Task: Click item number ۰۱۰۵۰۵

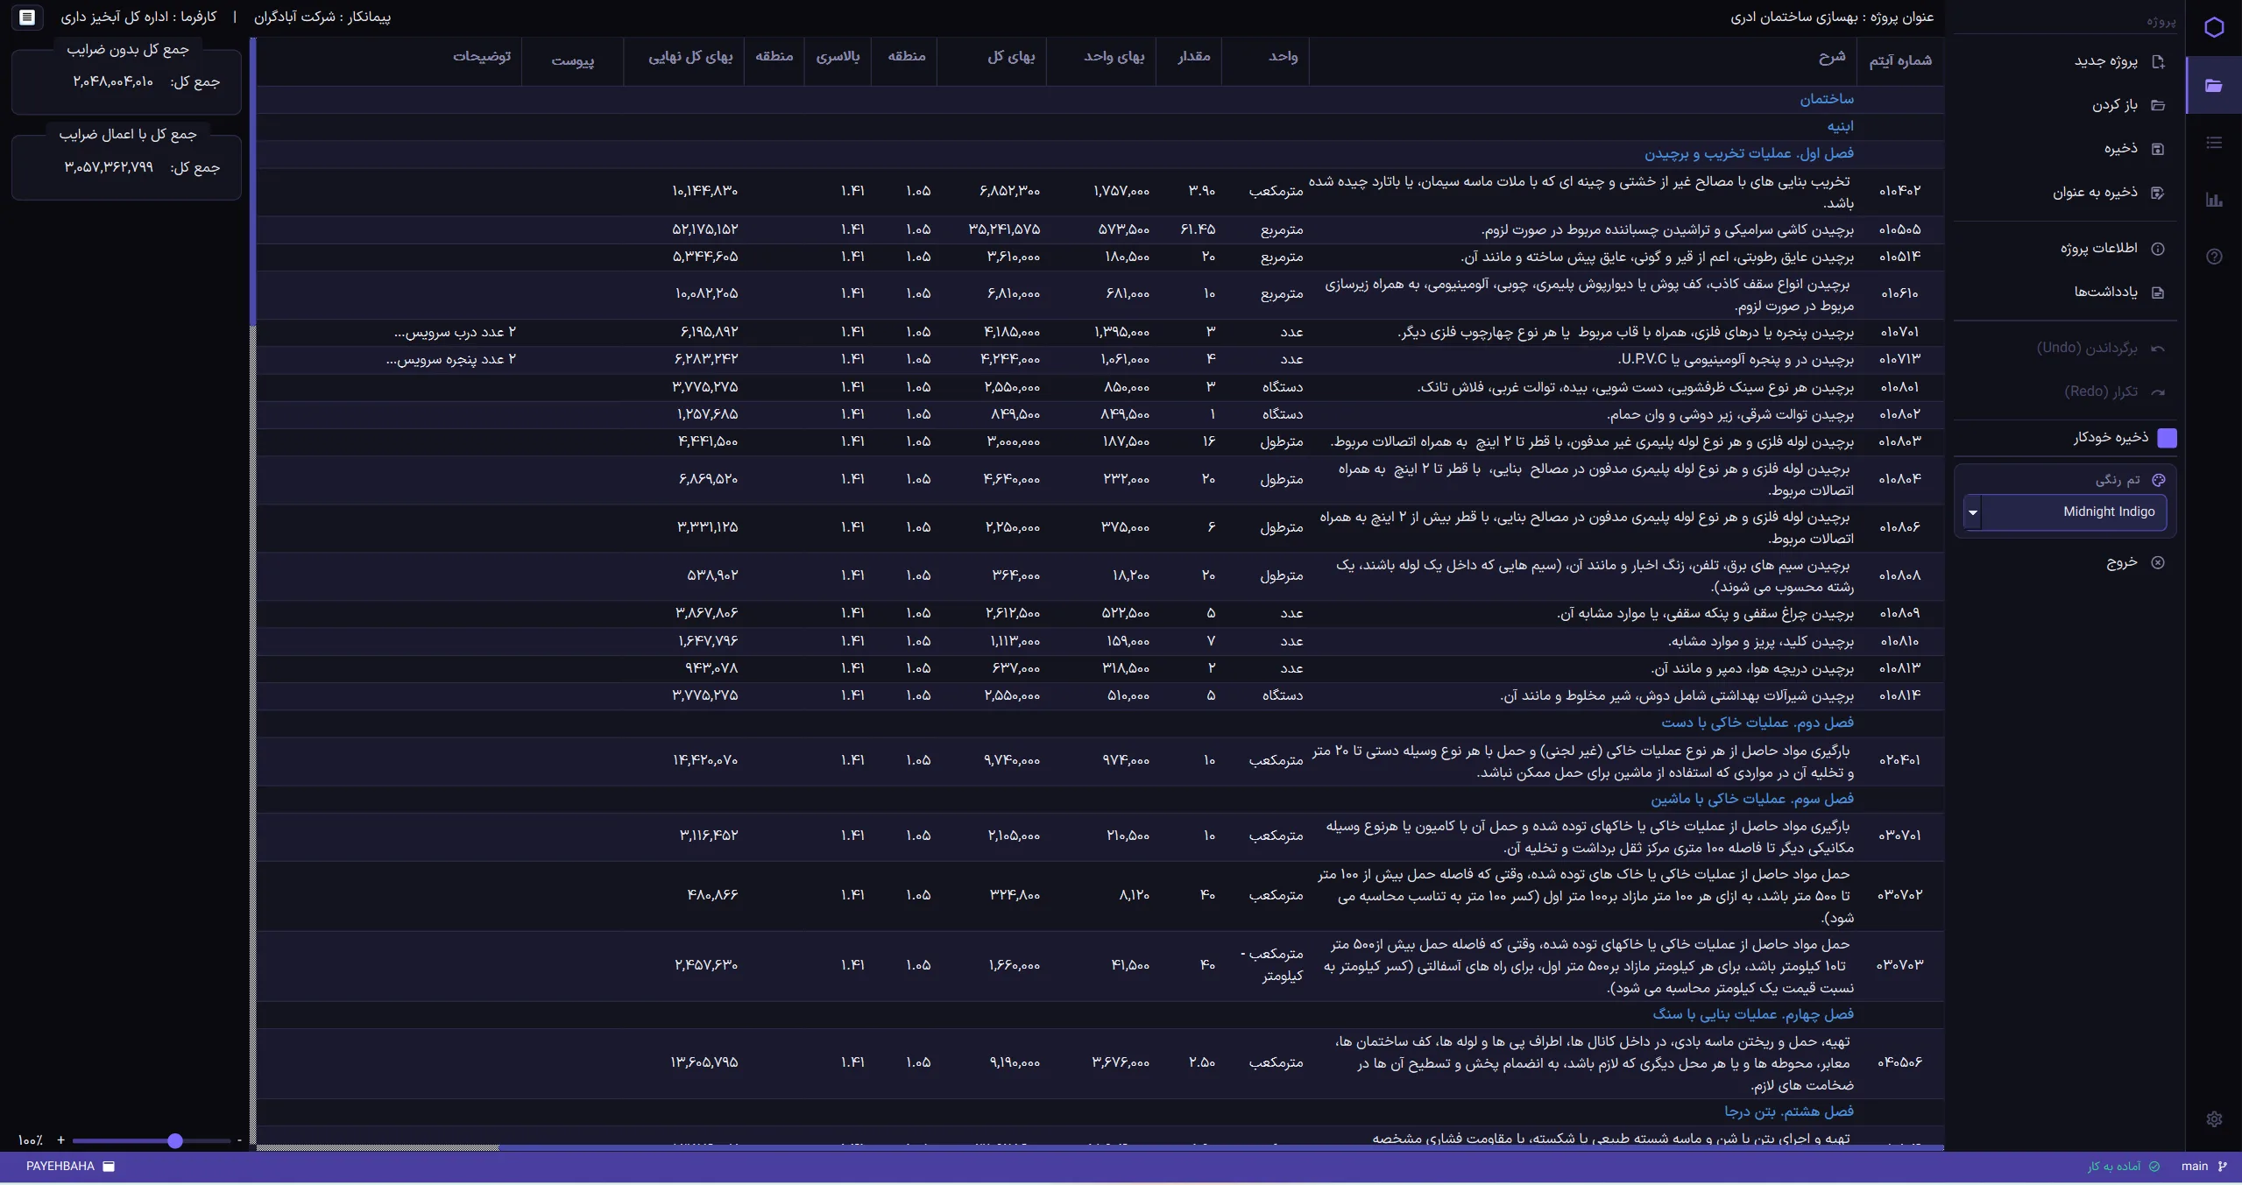Action: (x=1899, y=230)
